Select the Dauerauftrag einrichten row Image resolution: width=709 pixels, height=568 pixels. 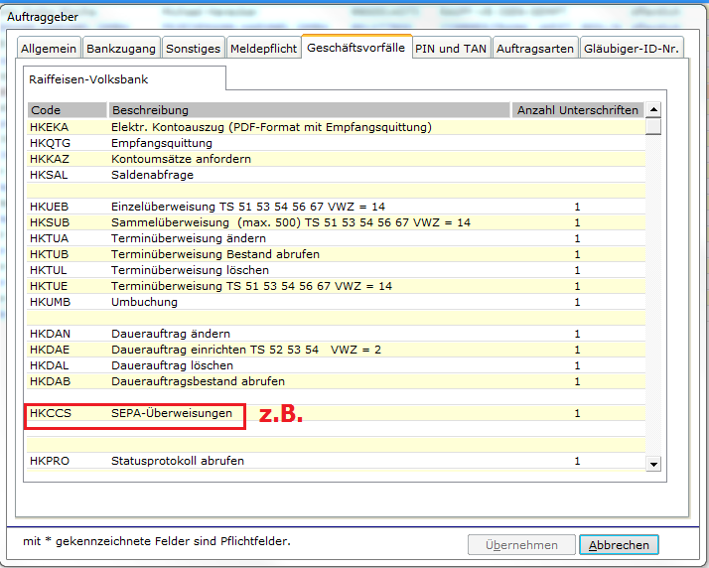point(336,350)
